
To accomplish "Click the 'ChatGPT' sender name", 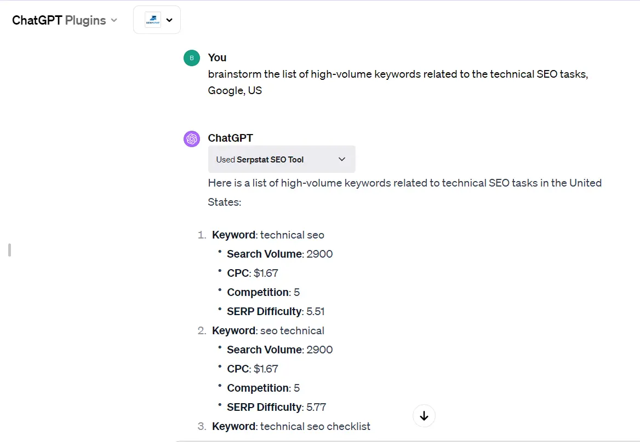I will pos(230,138).
